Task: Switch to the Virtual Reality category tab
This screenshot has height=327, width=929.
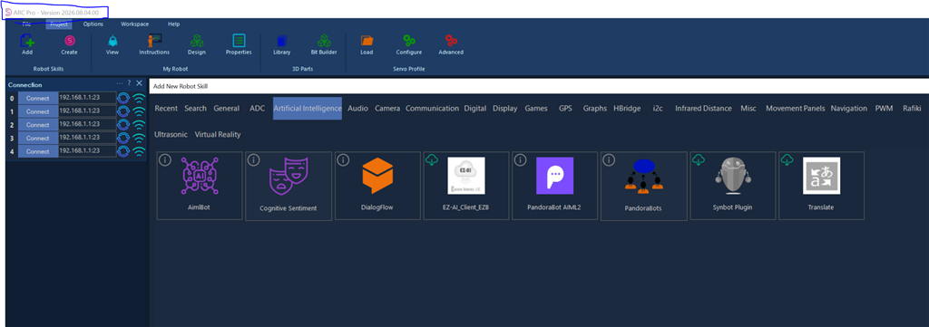Action: pos(218,134)
